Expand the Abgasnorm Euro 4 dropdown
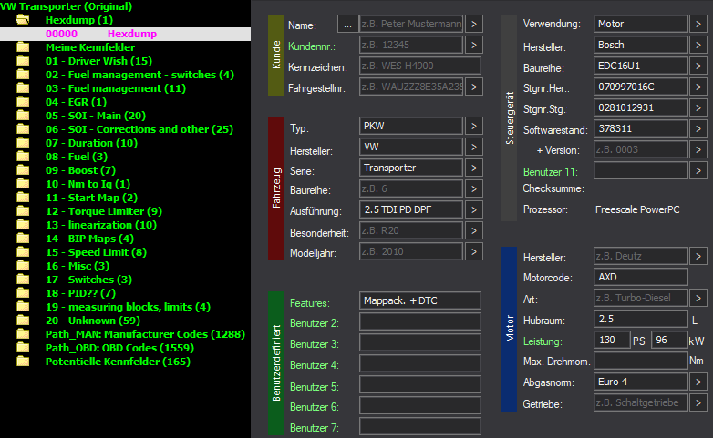Viewport: 713px width, 438px height. (x=698, y=383)
